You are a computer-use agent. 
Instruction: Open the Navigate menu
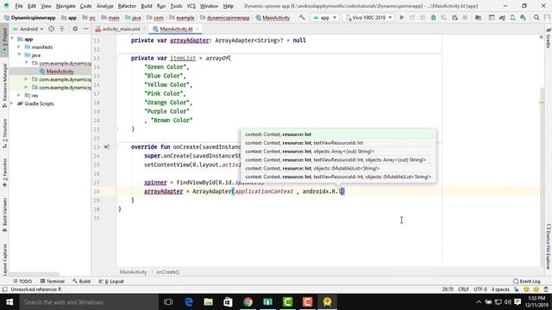pyautogui.click(x=66, y=6)
